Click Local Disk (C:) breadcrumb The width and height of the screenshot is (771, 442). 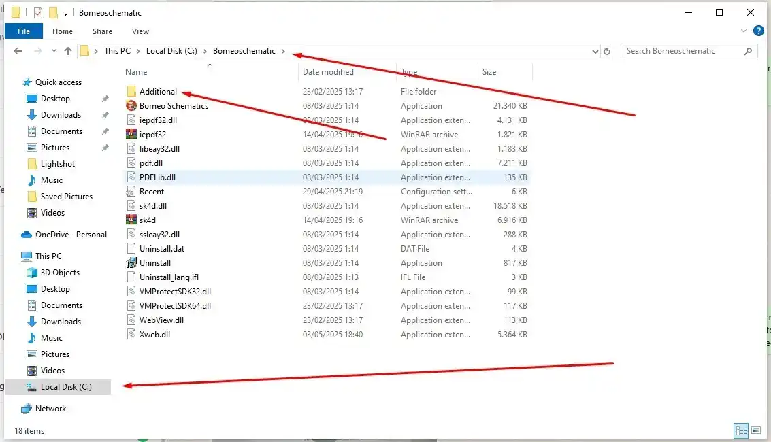(x=171, y=51)
